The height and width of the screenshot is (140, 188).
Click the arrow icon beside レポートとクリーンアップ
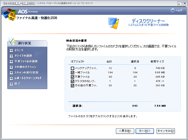[x=11, y=78]
